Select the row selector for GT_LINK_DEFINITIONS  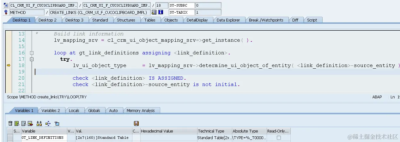pyautogui.click(x=10, y=138)
